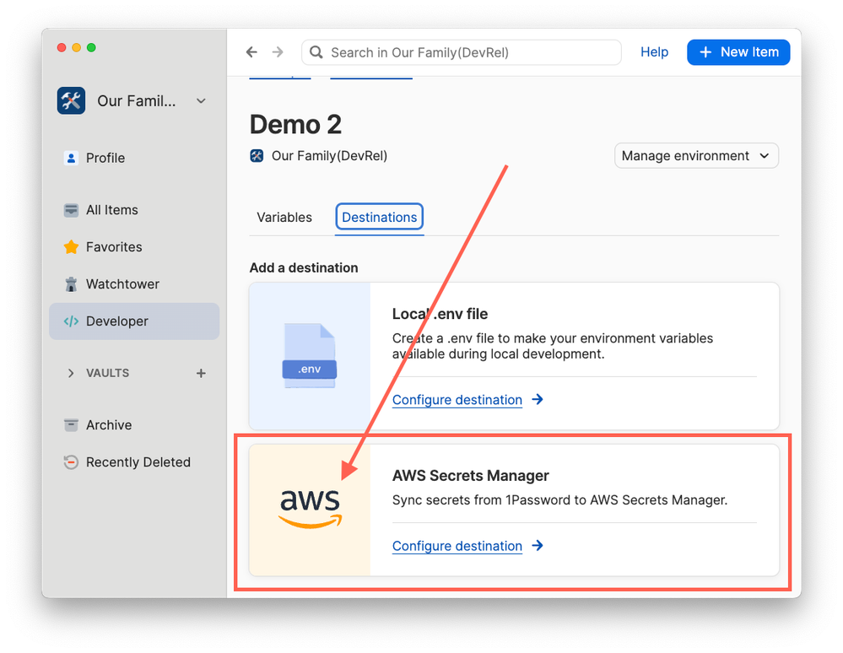Click the back navigation arrow
The height and width of the screenshot is (653, 843).
pos(251,52)
